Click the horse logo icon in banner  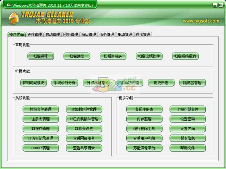click(14, 18)
